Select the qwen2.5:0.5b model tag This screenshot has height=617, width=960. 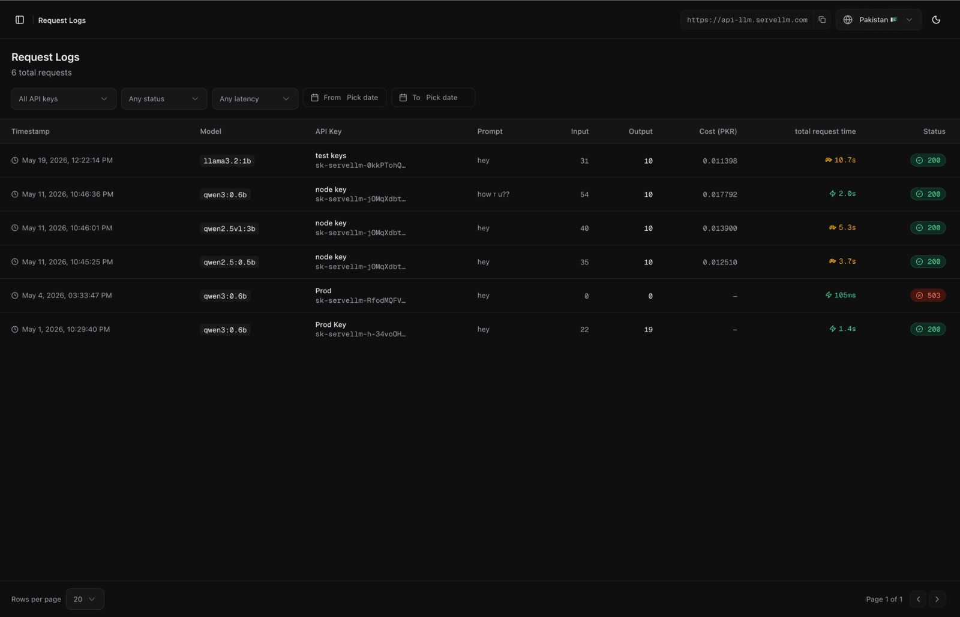coord(229,262)
